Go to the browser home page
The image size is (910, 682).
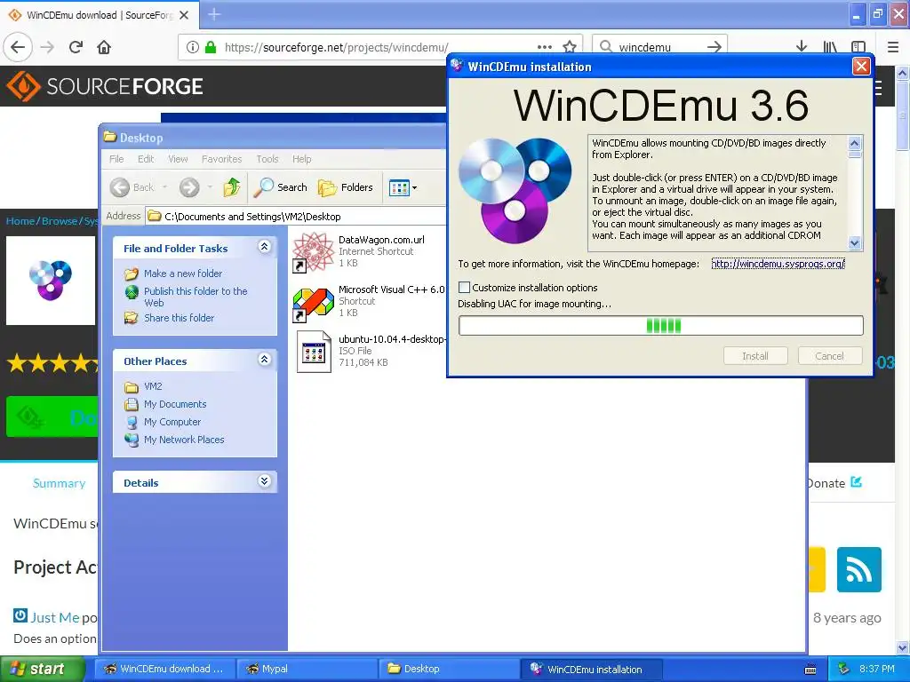coord(104,47)
